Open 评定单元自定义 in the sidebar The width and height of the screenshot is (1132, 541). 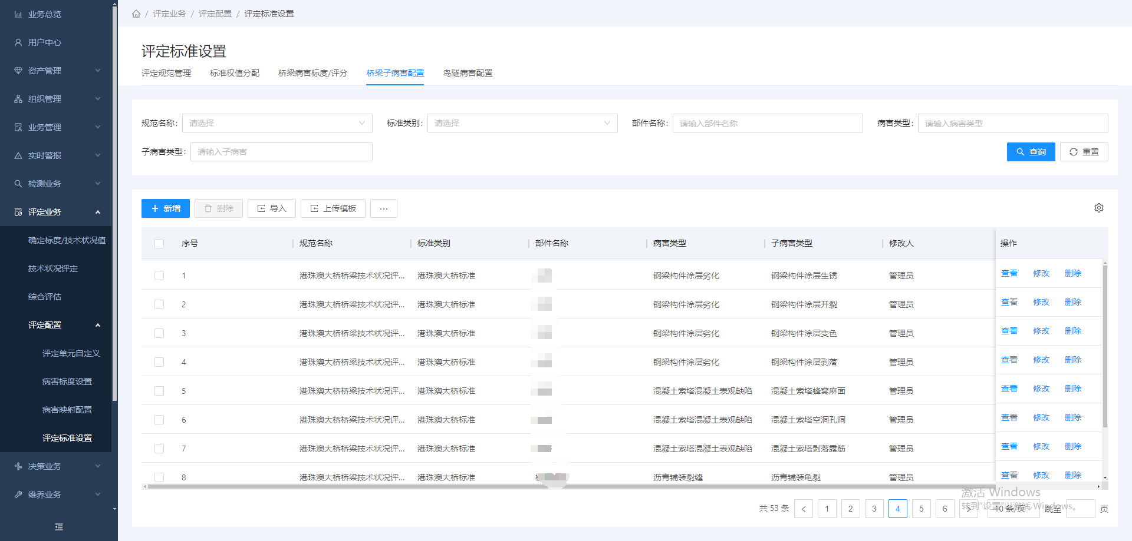71,353
